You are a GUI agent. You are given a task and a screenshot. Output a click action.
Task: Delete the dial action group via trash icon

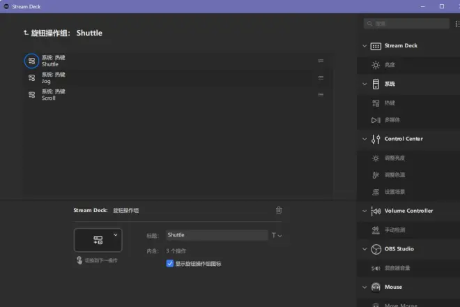click(279, 210)
